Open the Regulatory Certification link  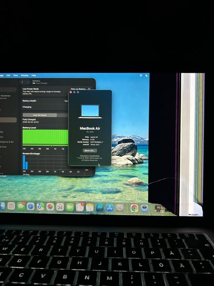90,156
